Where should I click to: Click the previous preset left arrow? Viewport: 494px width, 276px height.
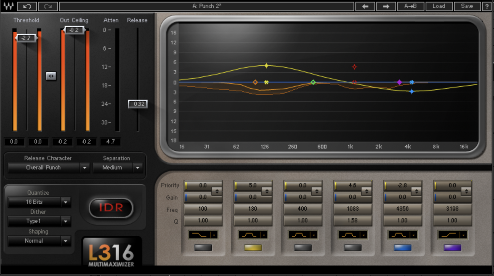pyautogui.click(x=365, y=6)
